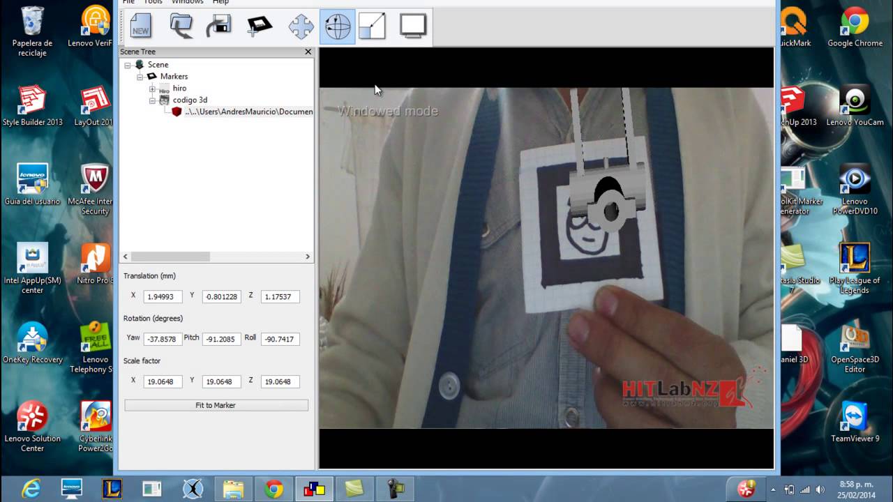This screenshot has width=893, height=502.
Task: Click the Lenovo PowerDVD10 desktop icon
Action: [855, 190]
